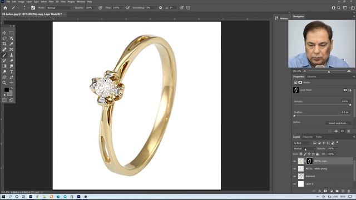This screenshot has height=200, width=356.
Task: Click the Feather value field
Action: (345, 112)
